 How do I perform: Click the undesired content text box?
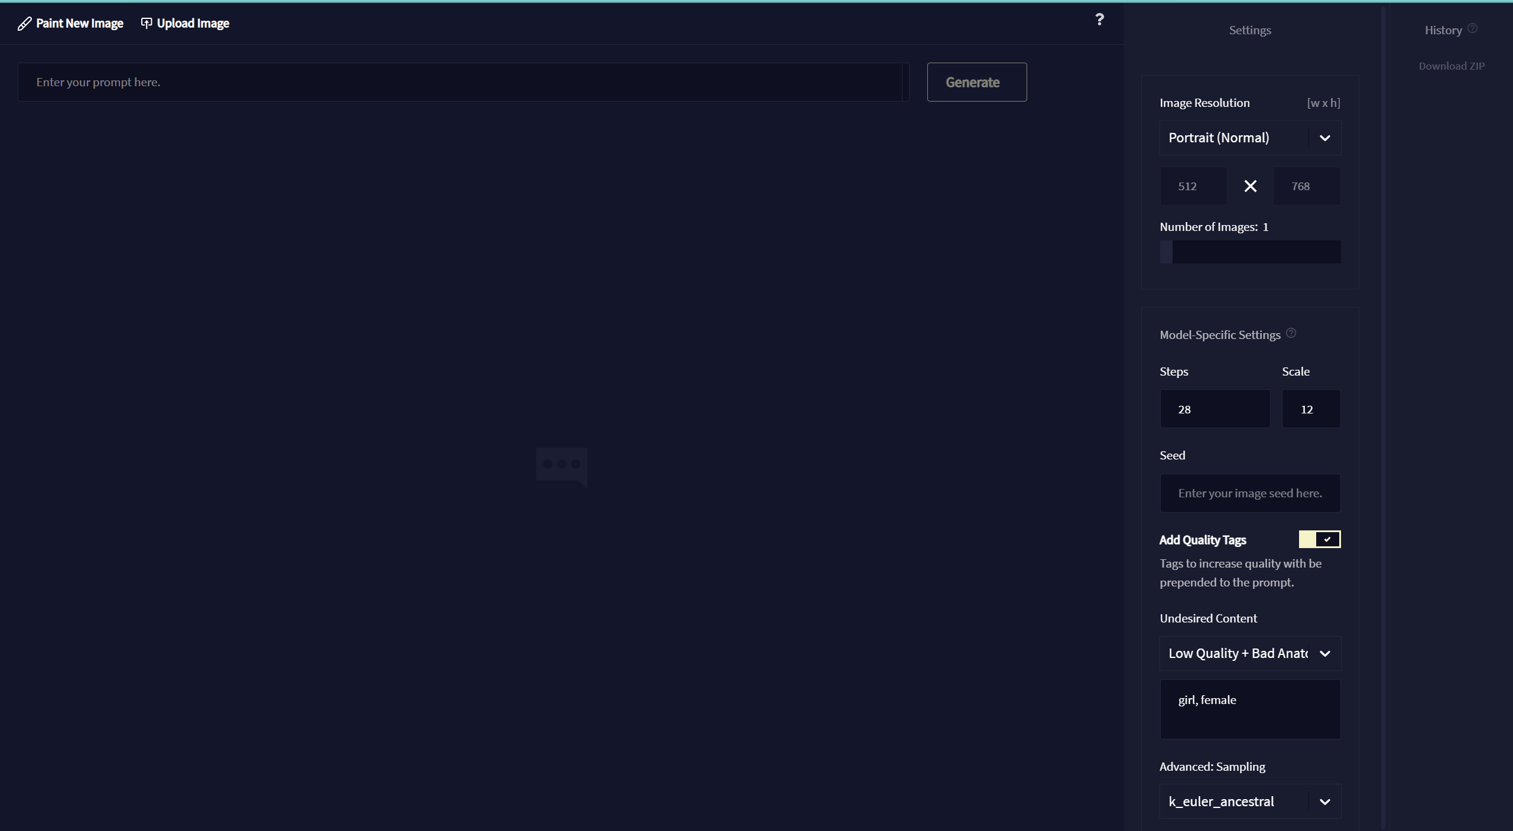coord(1250,709)
